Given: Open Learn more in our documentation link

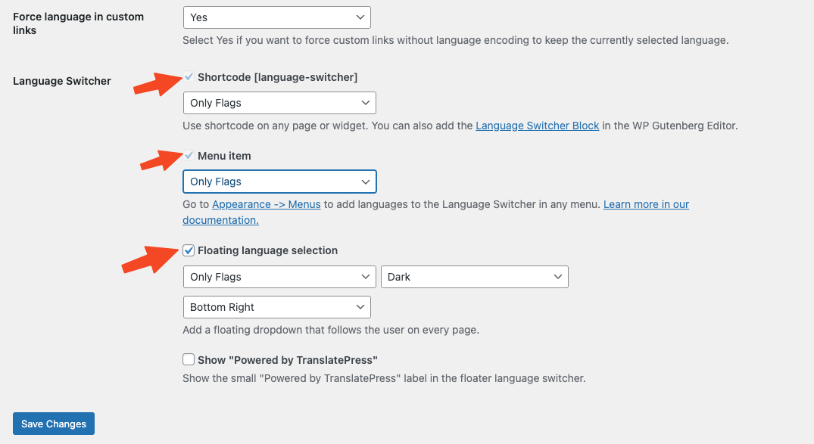Looking at the screenshot, I should point(646,204).
